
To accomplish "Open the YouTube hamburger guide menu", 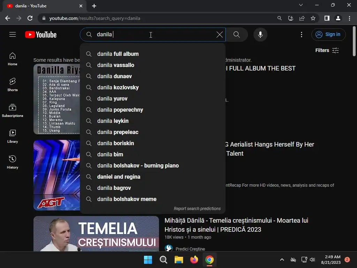I will [x=13, y=35].
